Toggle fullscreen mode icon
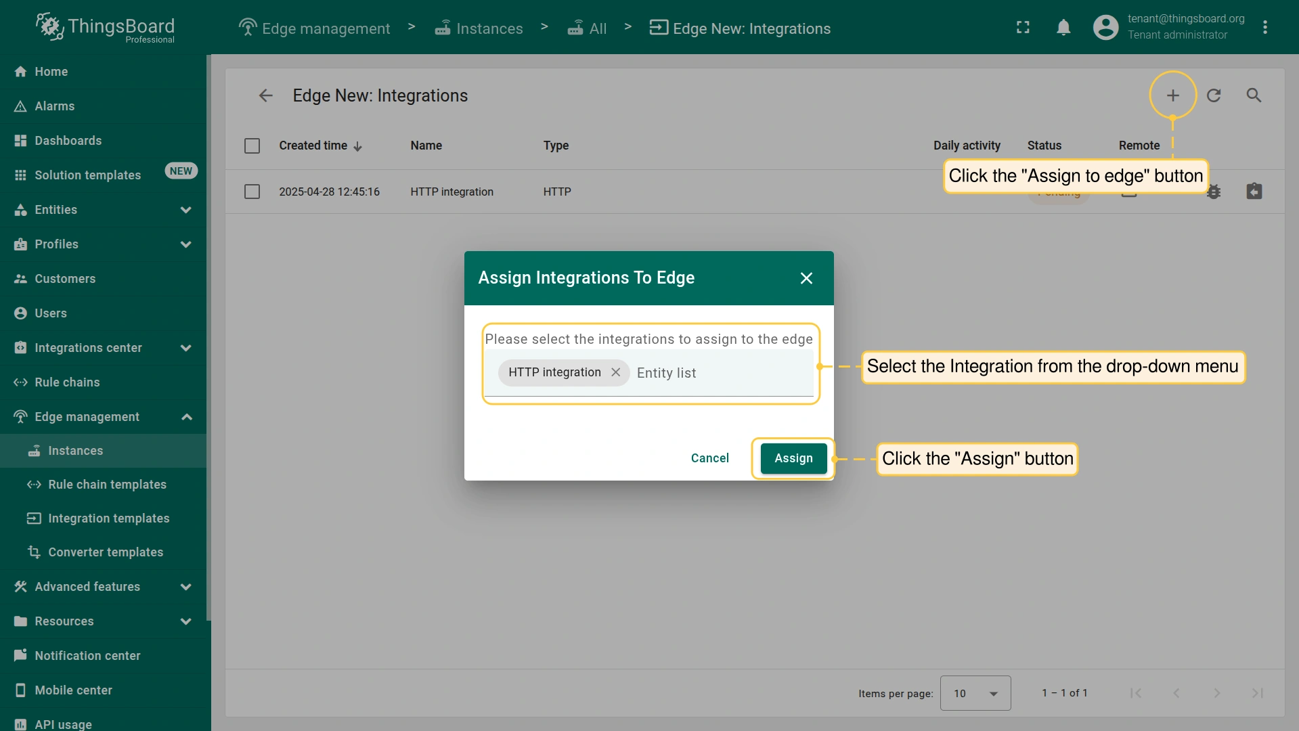Screen dimensions: 1299x731 [x=1023, y=27]
